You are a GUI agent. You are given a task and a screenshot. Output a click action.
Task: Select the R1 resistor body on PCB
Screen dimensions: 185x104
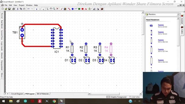click(72, 49)
